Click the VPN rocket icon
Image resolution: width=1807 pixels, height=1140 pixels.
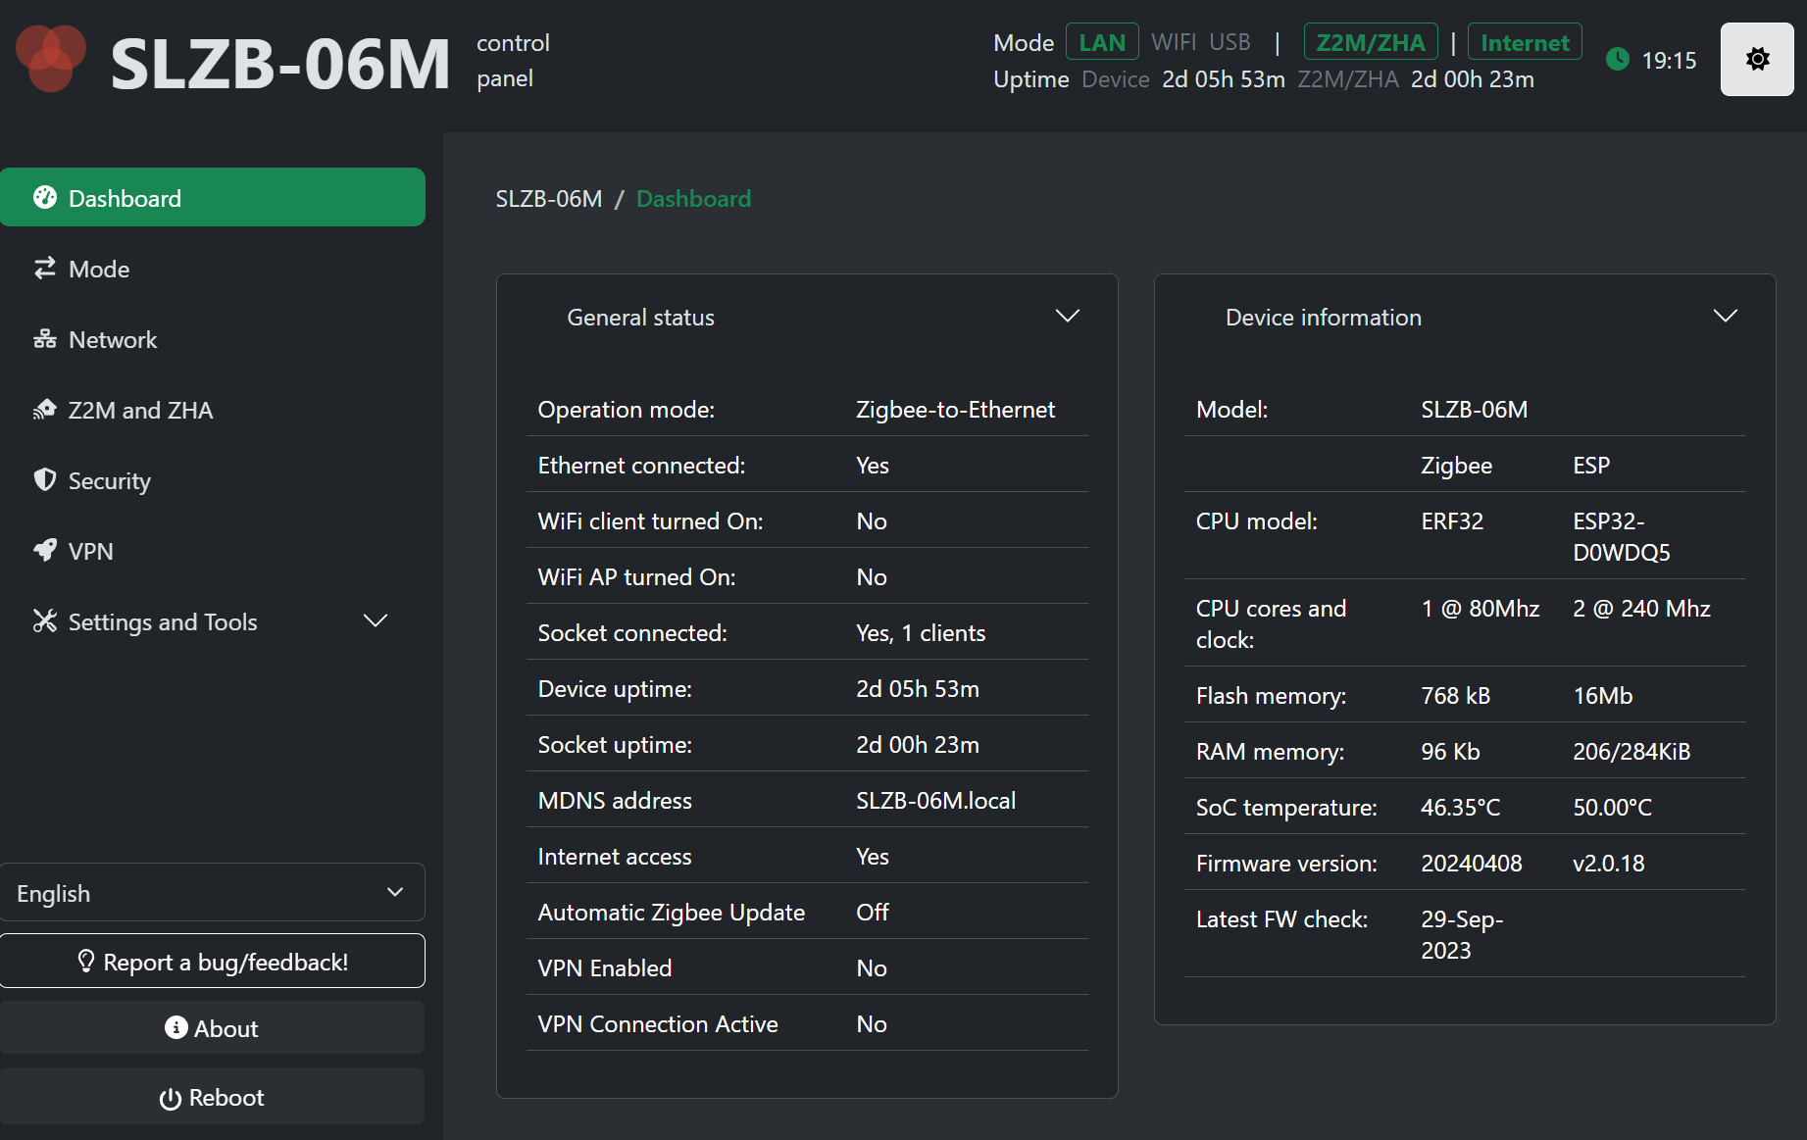[45, 551]
